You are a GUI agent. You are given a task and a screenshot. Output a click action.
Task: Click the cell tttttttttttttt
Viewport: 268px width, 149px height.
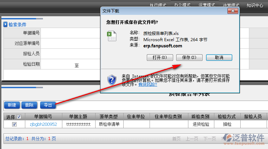pos(79,124)
